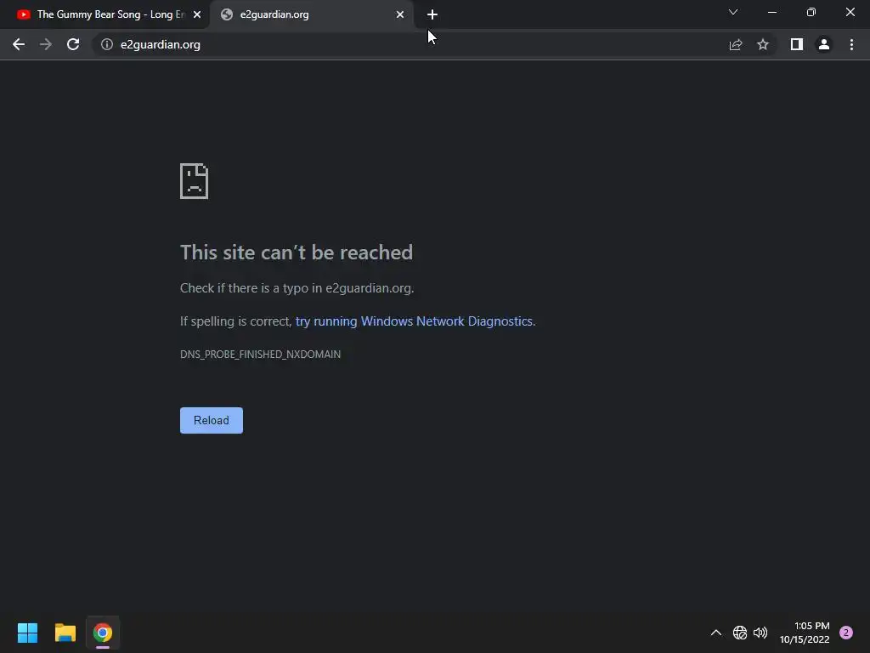
Task: Open a new tab with plus button
Action: pyautogui.click(x=432, y=14)
